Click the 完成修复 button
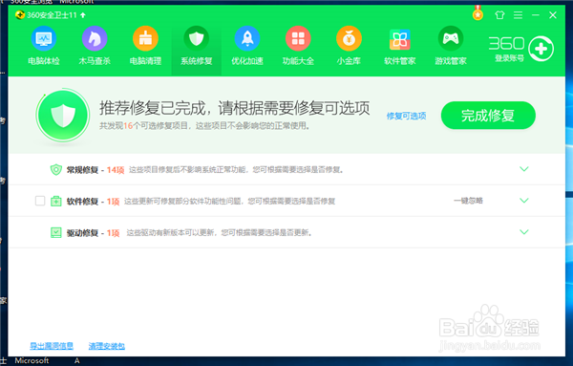573x366 pixels. (x=488, y=116)
